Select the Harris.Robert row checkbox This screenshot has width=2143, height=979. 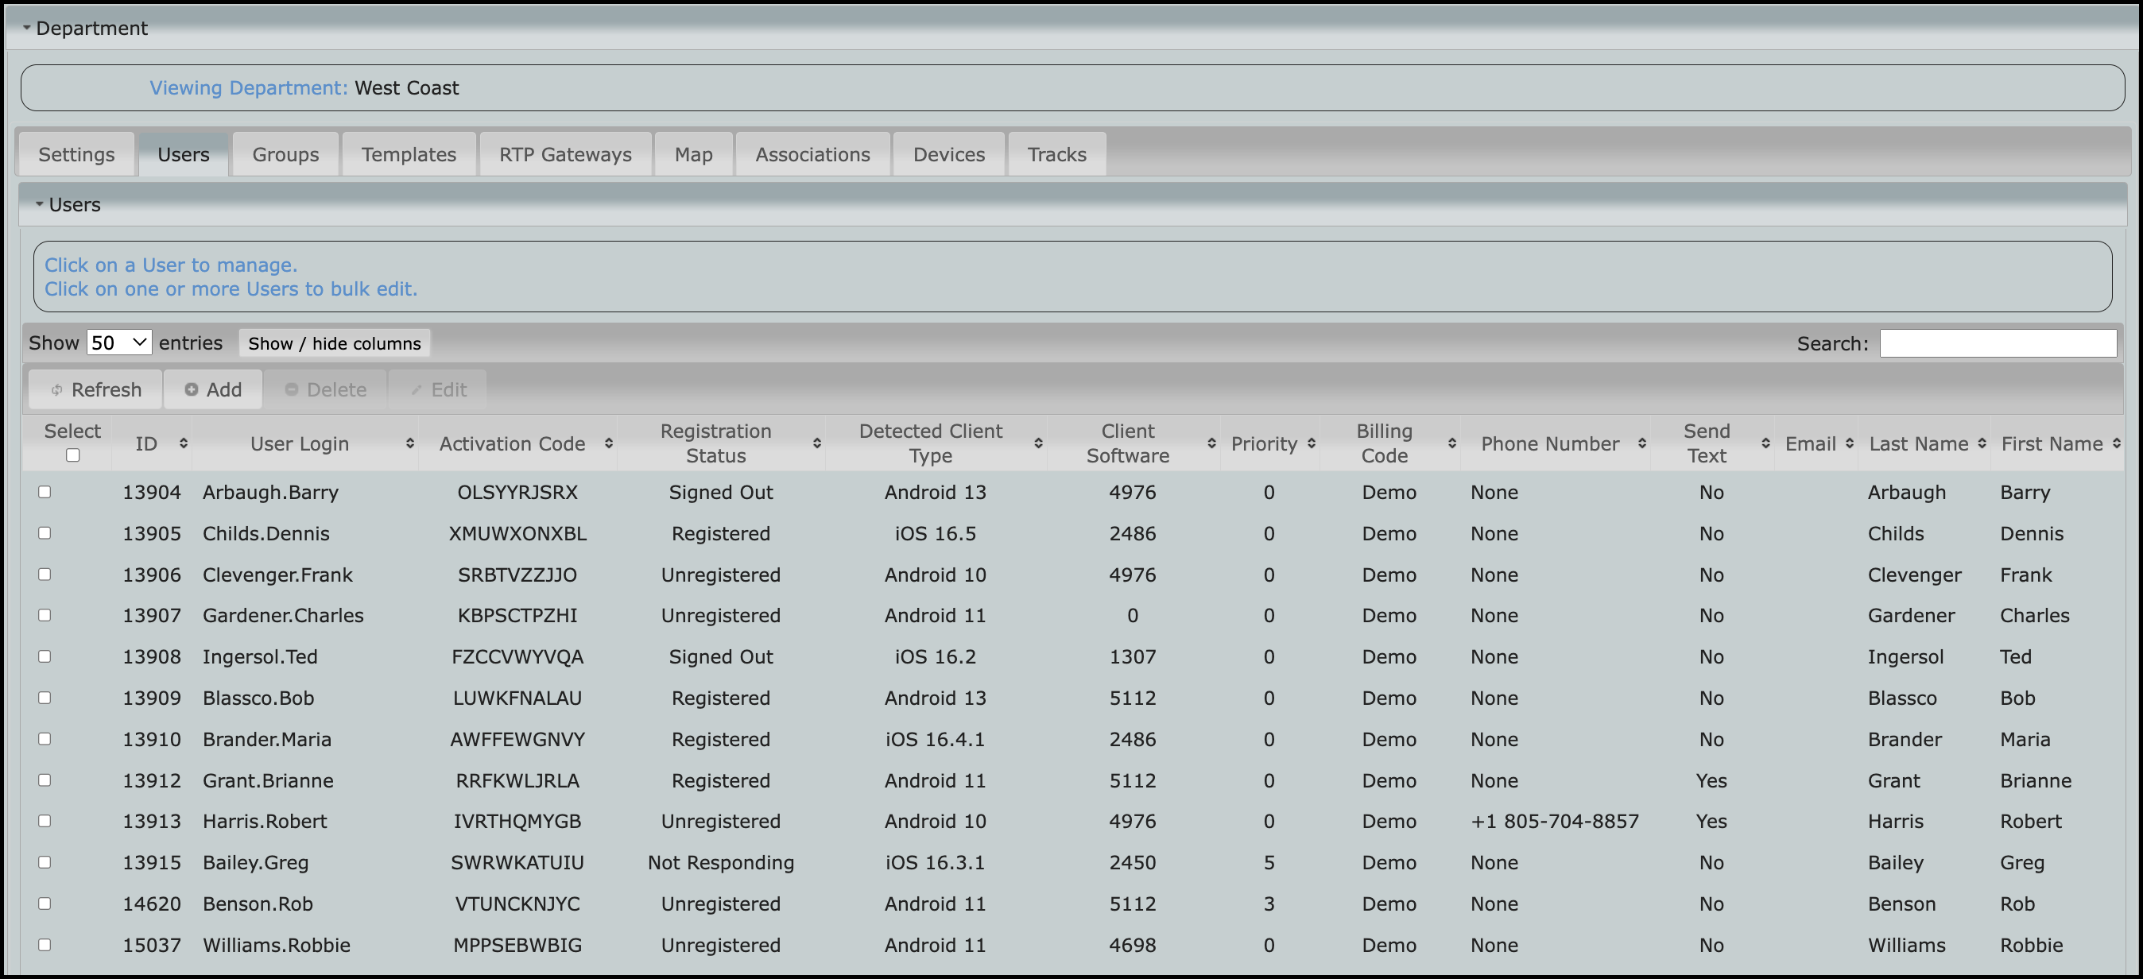[x=45, y=820]
